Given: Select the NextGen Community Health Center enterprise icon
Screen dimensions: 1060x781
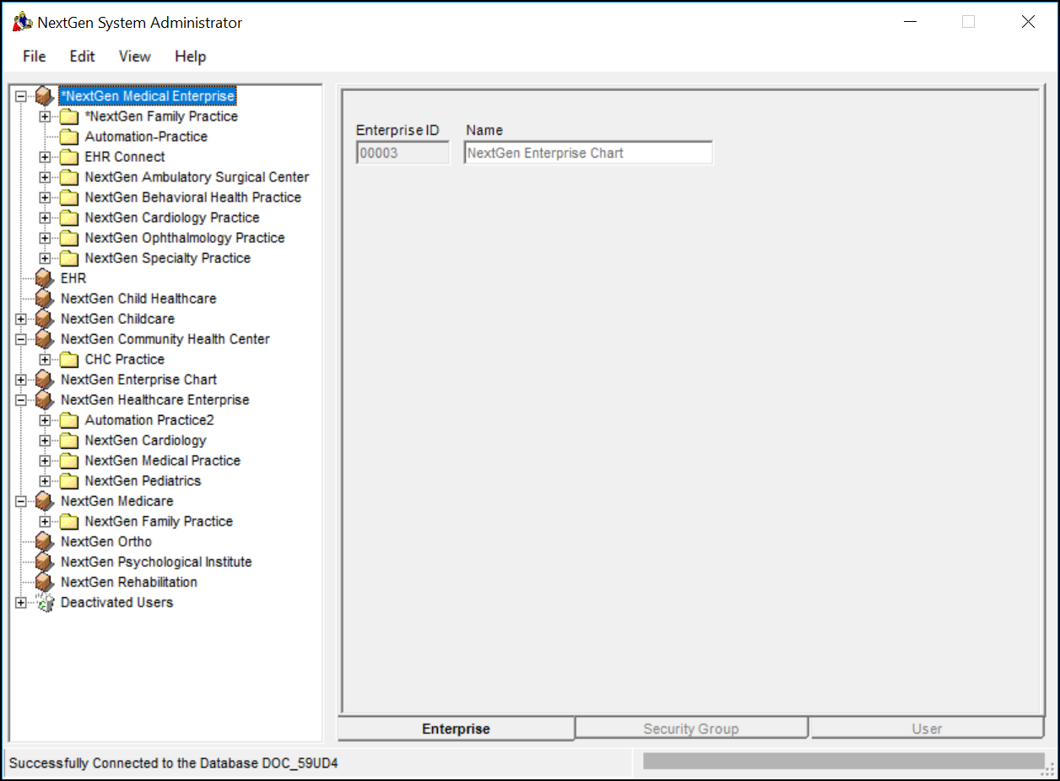Looking at the screenshot, I should click(45, 339).
